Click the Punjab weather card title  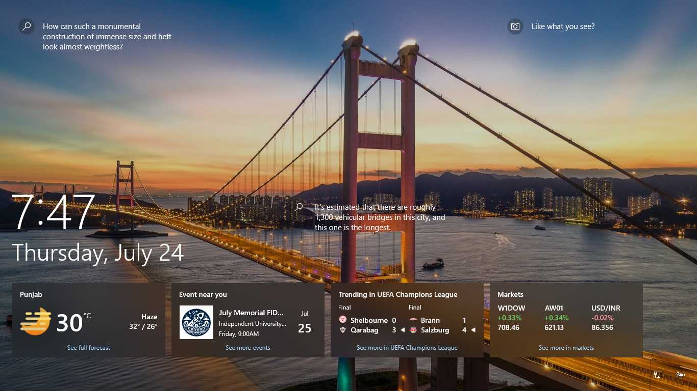tap(31, 294)
